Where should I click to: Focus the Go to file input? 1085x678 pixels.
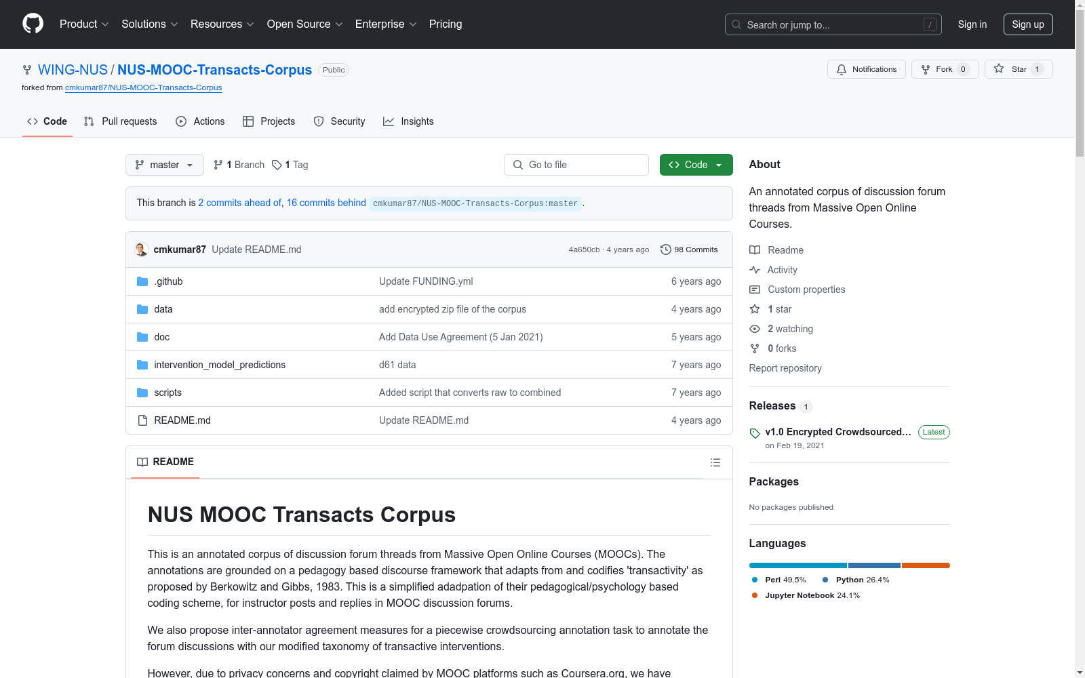[576, 165]
